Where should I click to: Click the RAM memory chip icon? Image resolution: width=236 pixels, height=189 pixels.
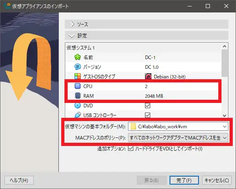point(77,96)
